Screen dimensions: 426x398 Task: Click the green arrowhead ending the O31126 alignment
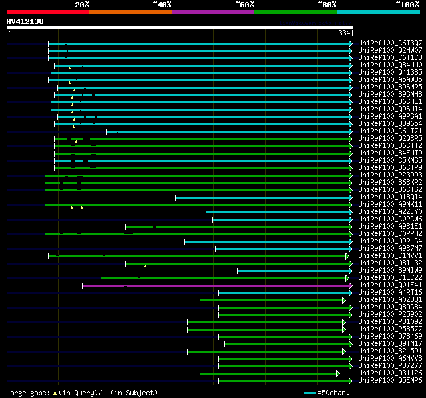(x=338, y=373)
